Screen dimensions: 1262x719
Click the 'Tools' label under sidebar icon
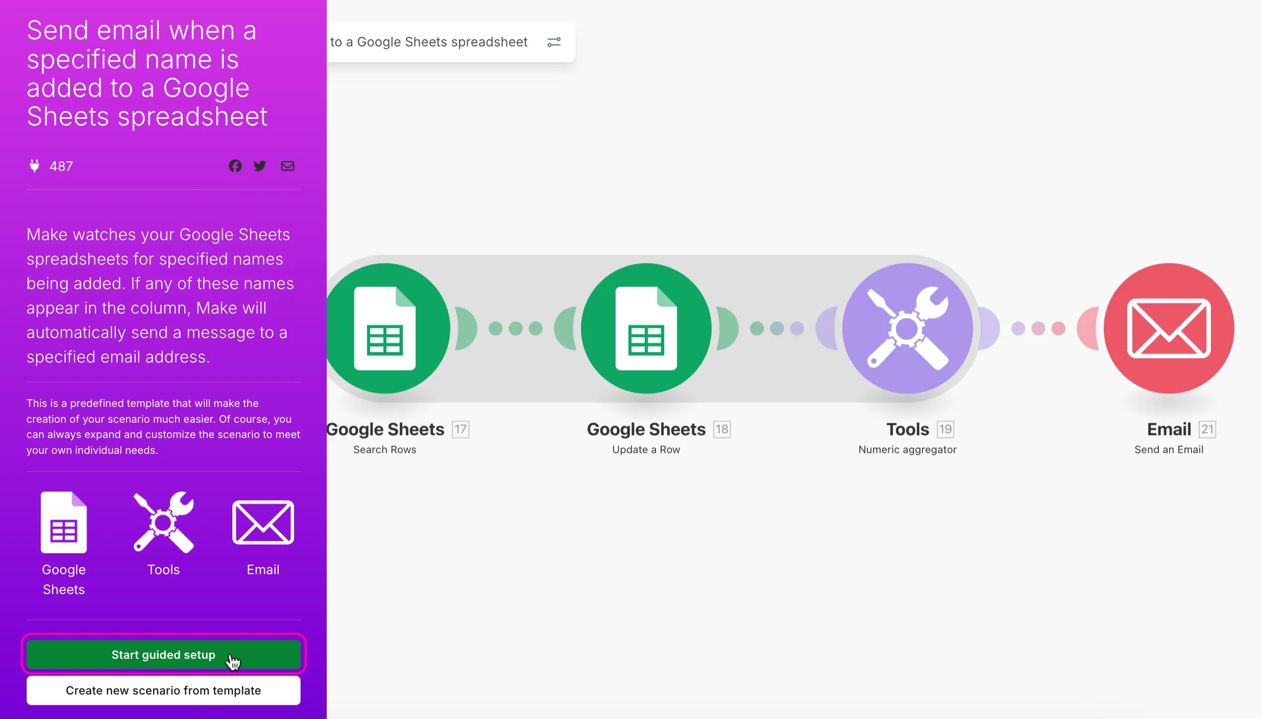click(163, 570)
